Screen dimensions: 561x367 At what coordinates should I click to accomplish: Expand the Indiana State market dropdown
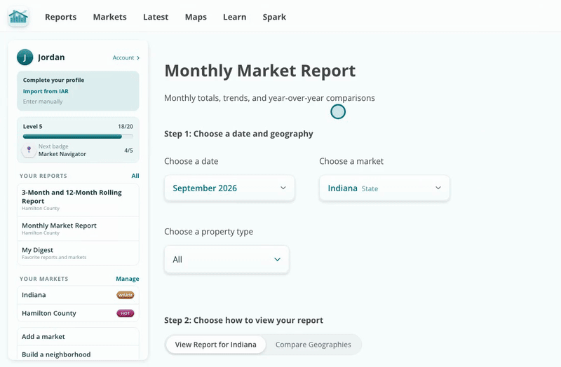pos(384,188)
